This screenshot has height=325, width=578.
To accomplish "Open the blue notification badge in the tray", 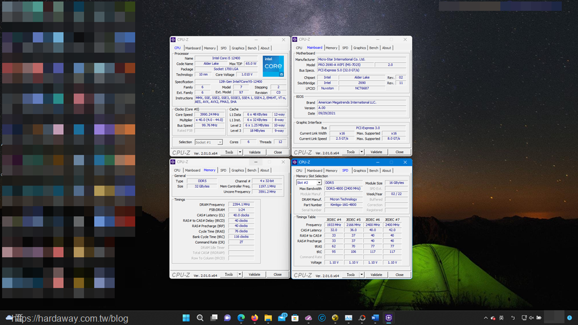I will [x=570, y=318].
